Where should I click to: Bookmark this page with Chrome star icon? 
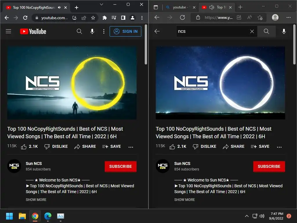point(93,18)
